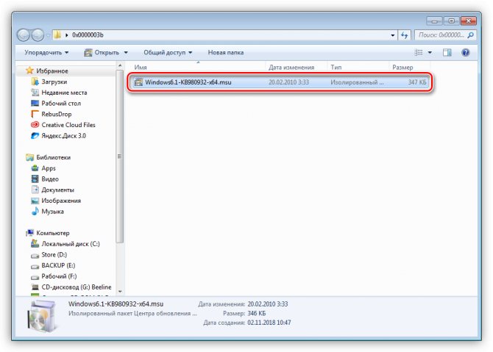Open RebusDrop in favorites

pyautogui.click(x=57, y=114)
